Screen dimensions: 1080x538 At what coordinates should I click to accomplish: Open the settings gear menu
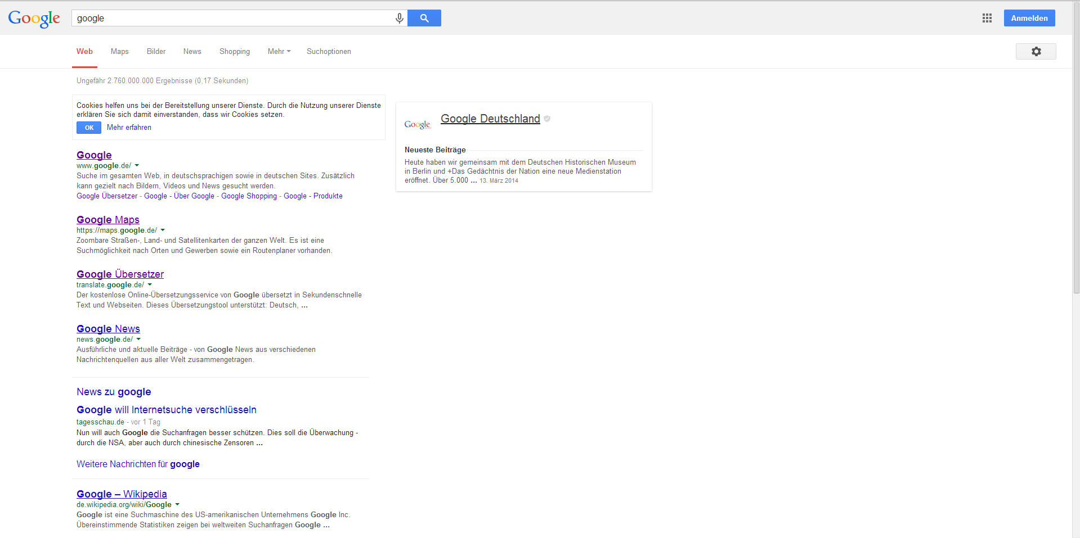tap(1036, 51)
